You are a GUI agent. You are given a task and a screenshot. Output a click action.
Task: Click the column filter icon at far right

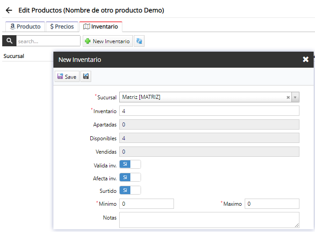pos(313,56)
